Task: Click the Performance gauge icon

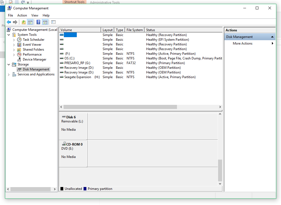Action: [x=19, y=54]
